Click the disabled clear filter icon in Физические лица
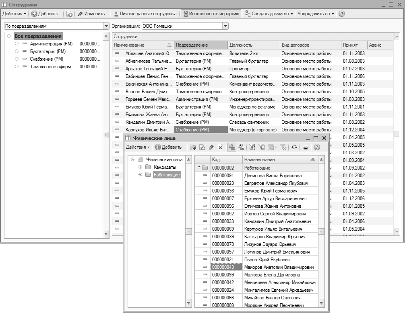 283,147
